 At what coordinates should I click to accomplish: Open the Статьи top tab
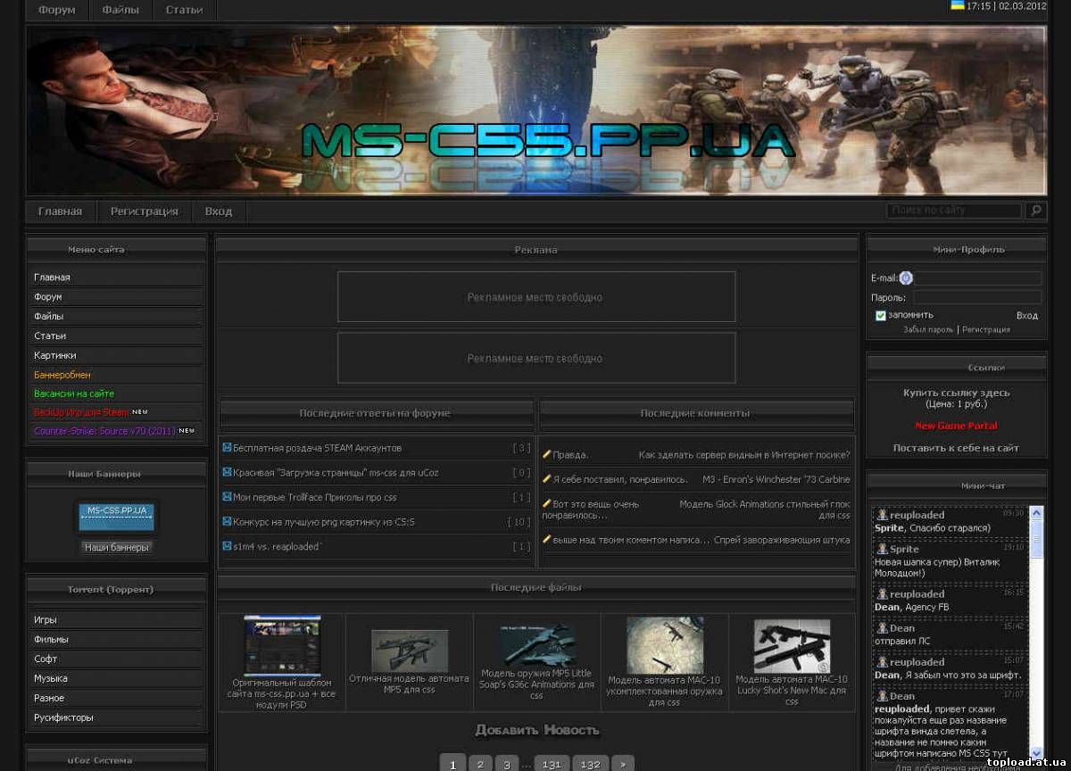(184, 10)
